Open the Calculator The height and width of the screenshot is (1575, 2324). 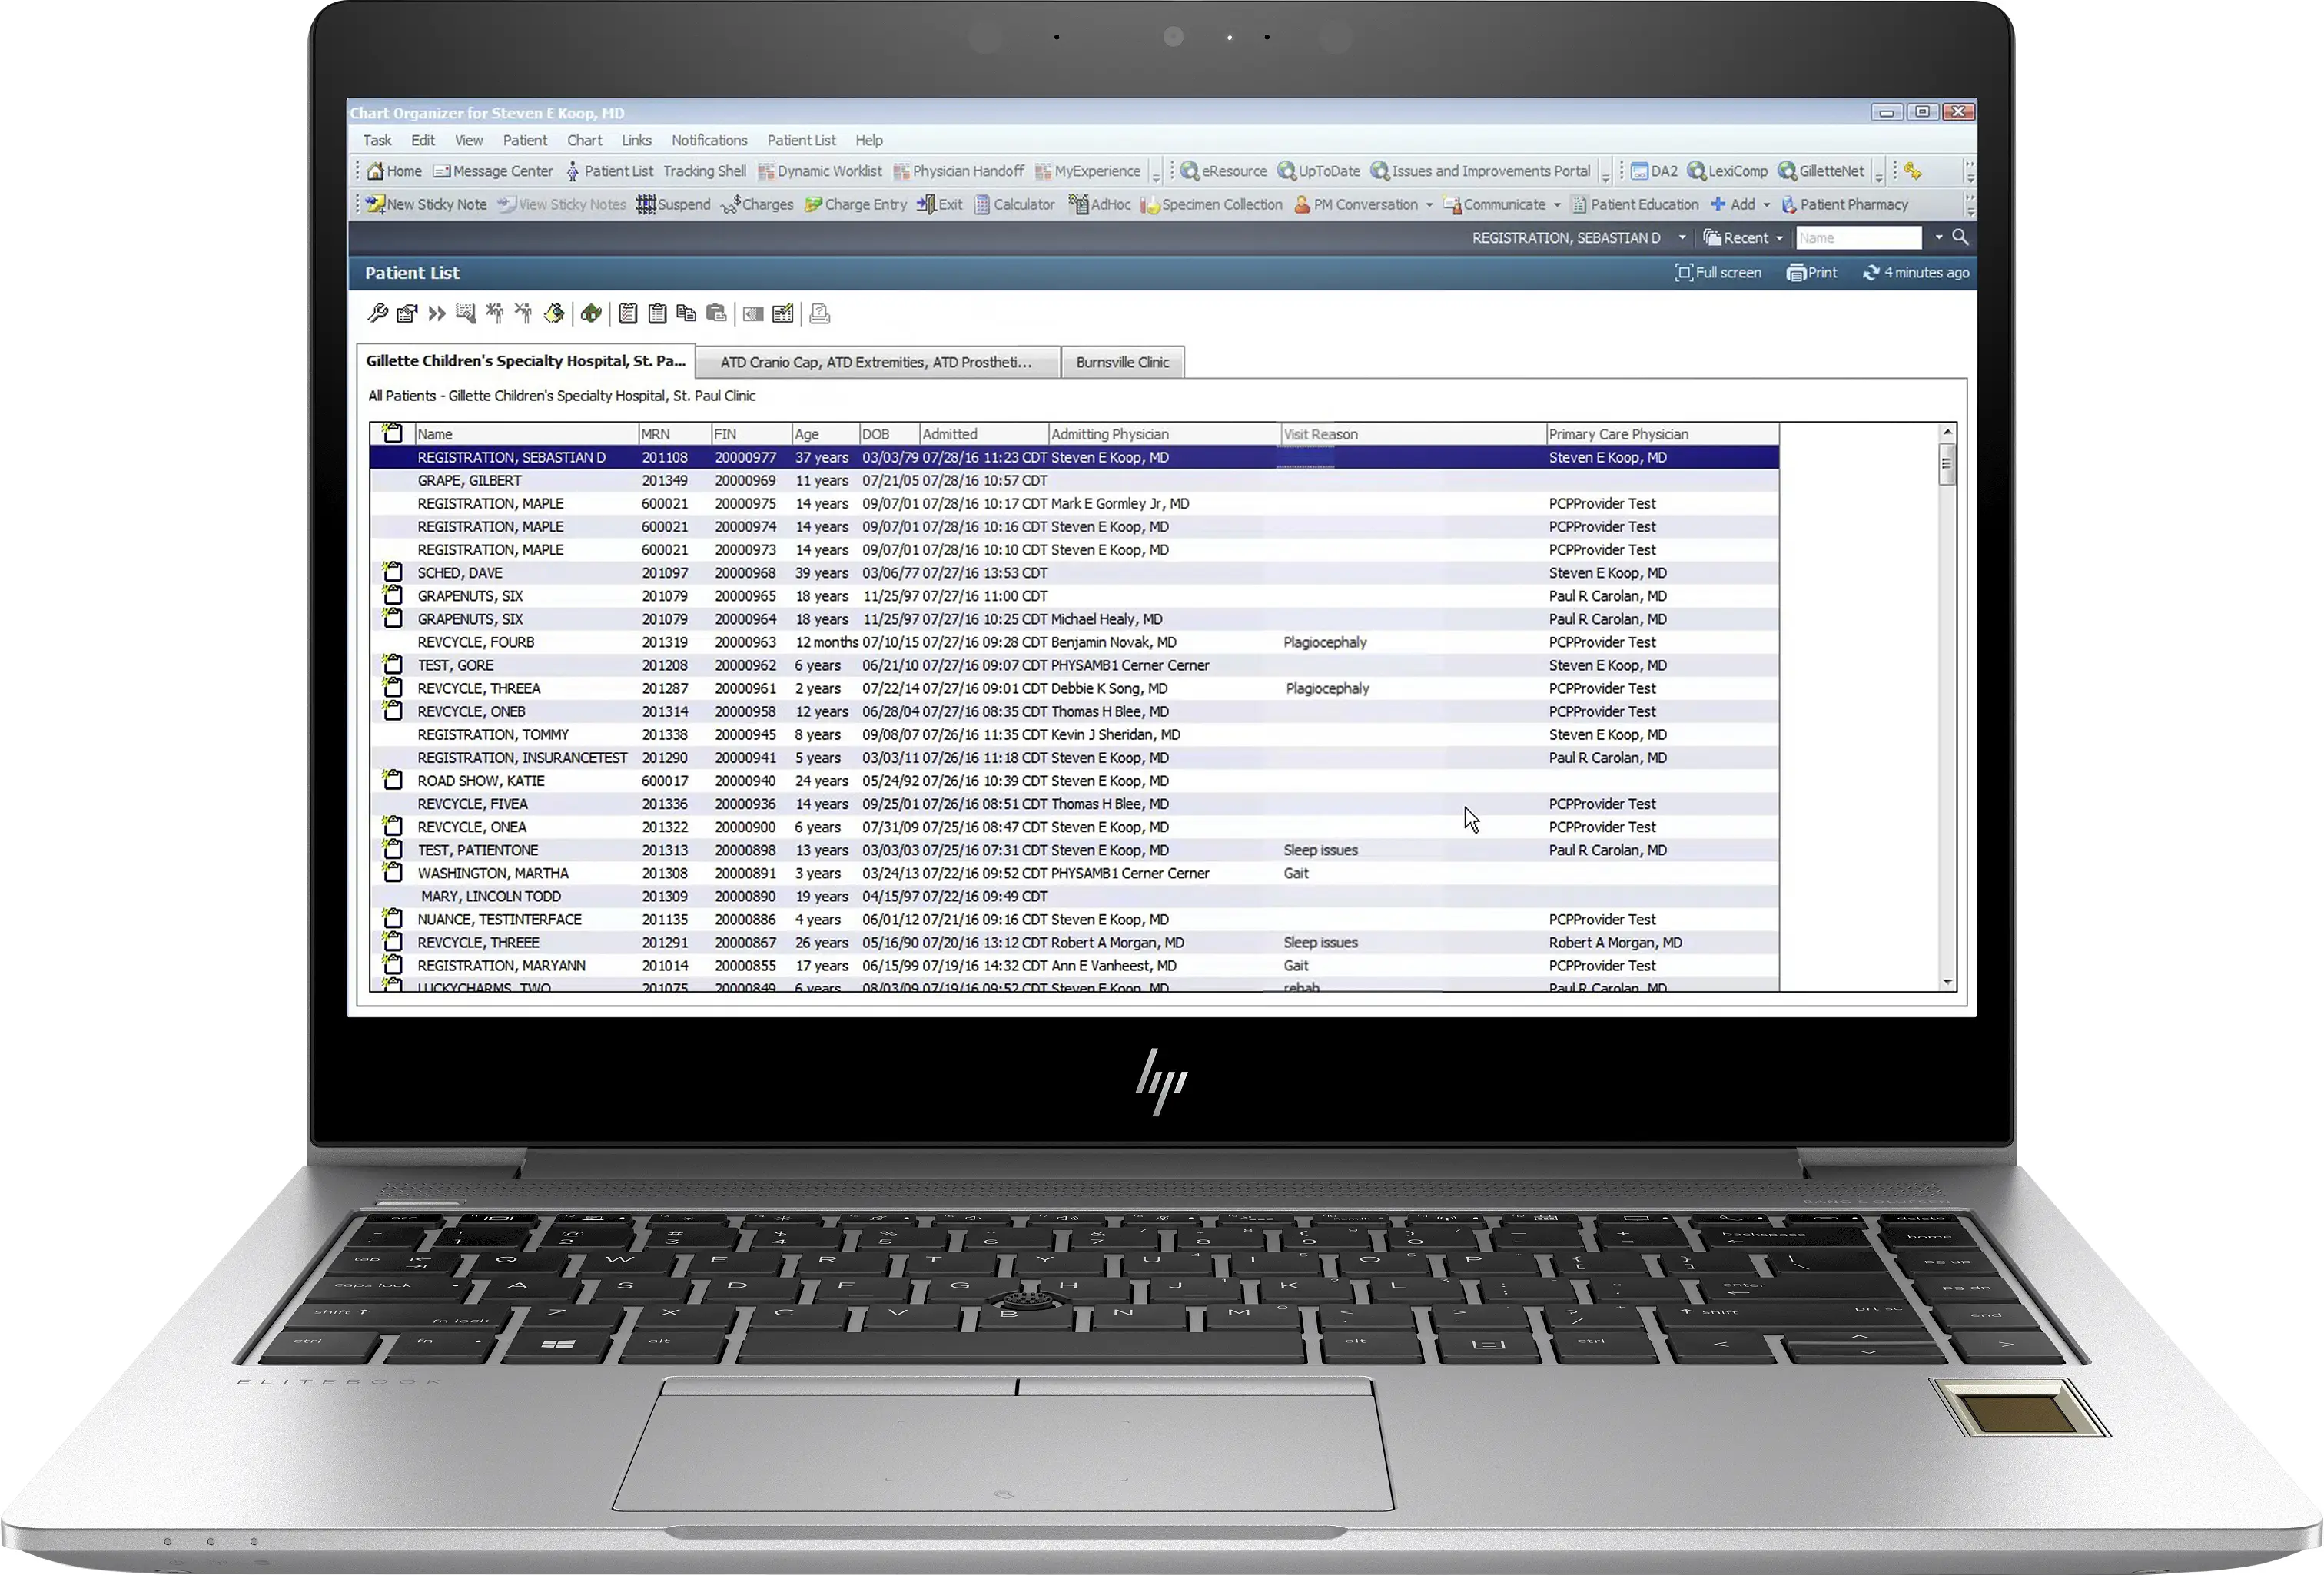1014,204
